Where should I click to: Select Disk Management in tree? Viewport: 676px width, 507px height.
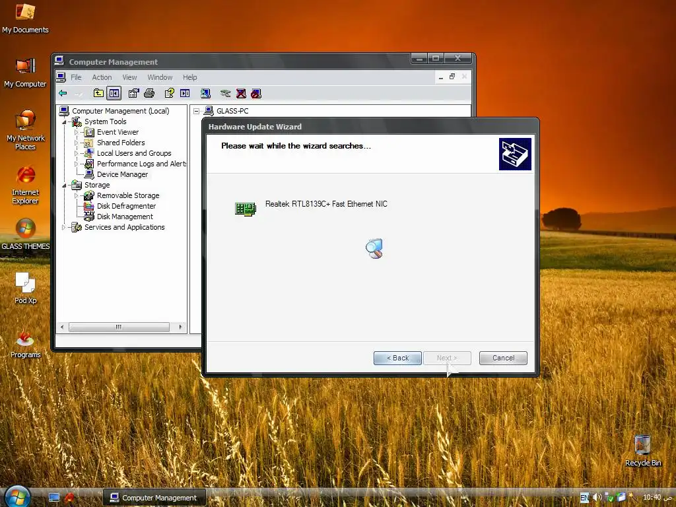click(125, 217)
